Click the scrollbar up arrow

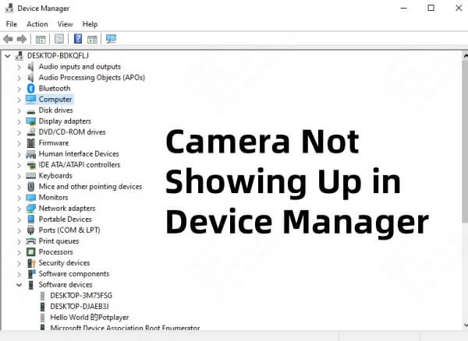(x=465, y=55)
